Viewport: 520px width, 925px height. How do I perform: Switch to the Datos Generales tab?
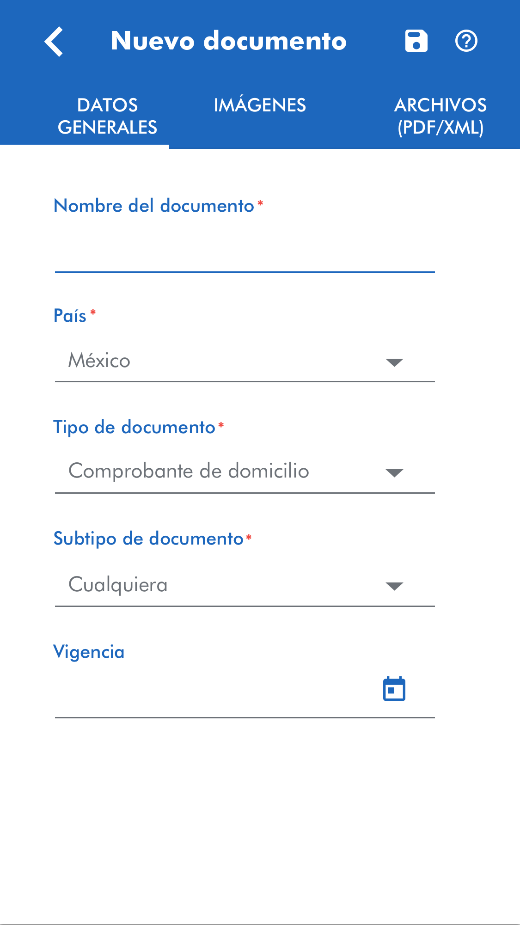(x=107, y=116)
